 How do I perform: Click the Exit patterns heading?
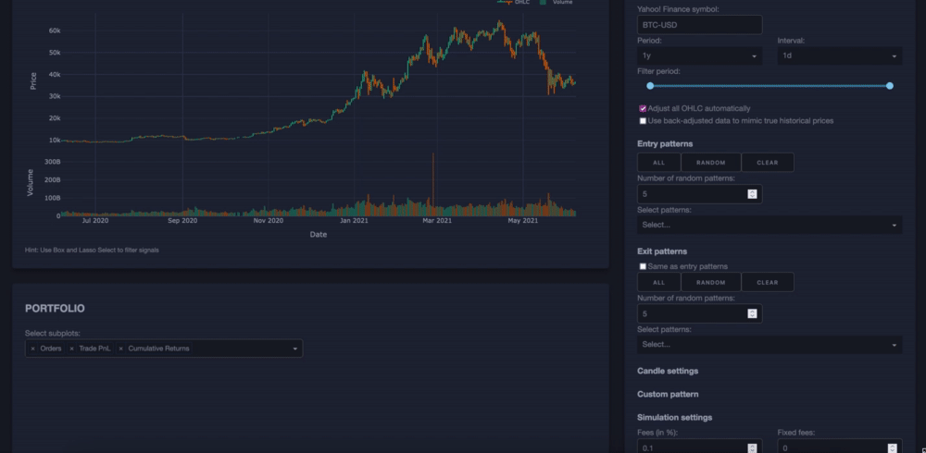coord(662,251)
